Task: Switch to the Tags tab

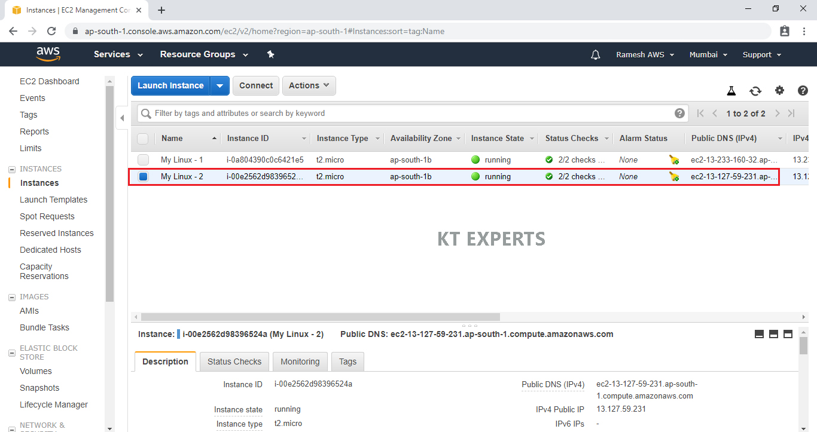Action: pyautogui.click(x=347, y=361)
